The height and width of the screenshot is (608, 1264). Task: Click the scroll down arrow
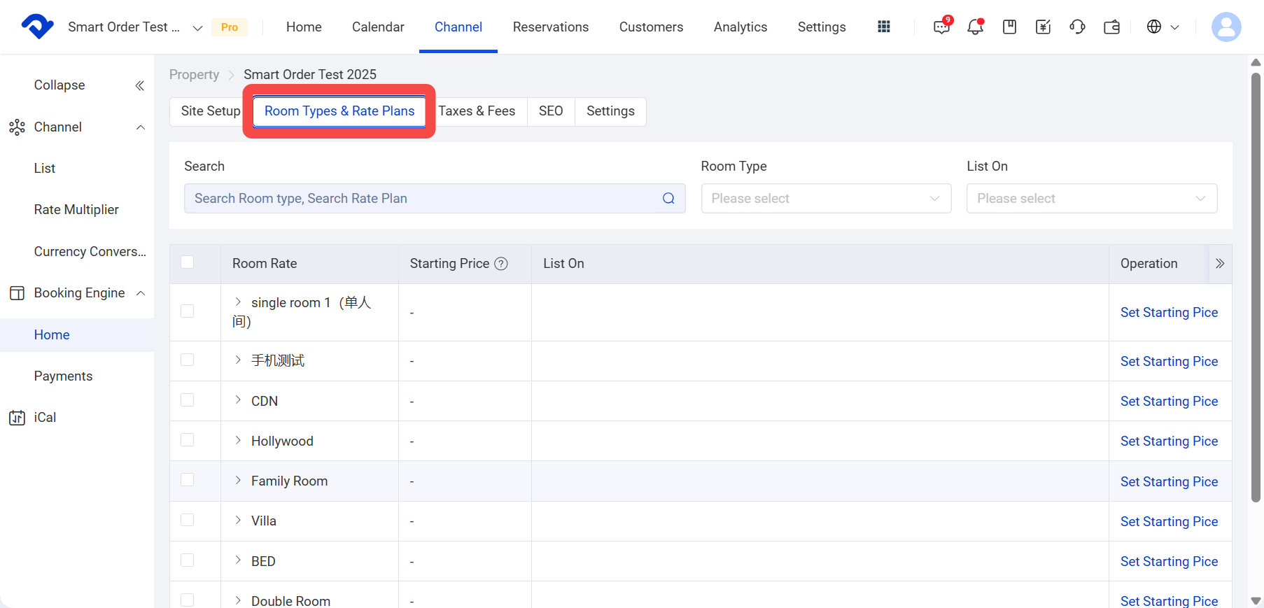(x=1256, y=600)
